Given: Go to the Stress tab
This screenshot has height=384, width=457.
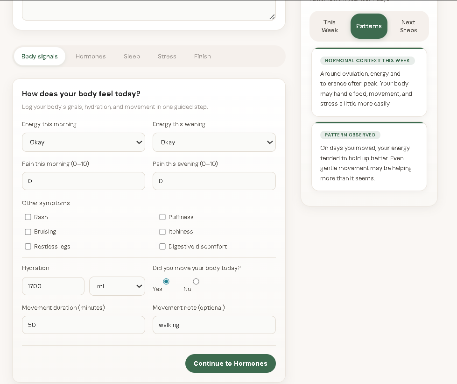Looking at the screenshot, I should coord(167,57).
